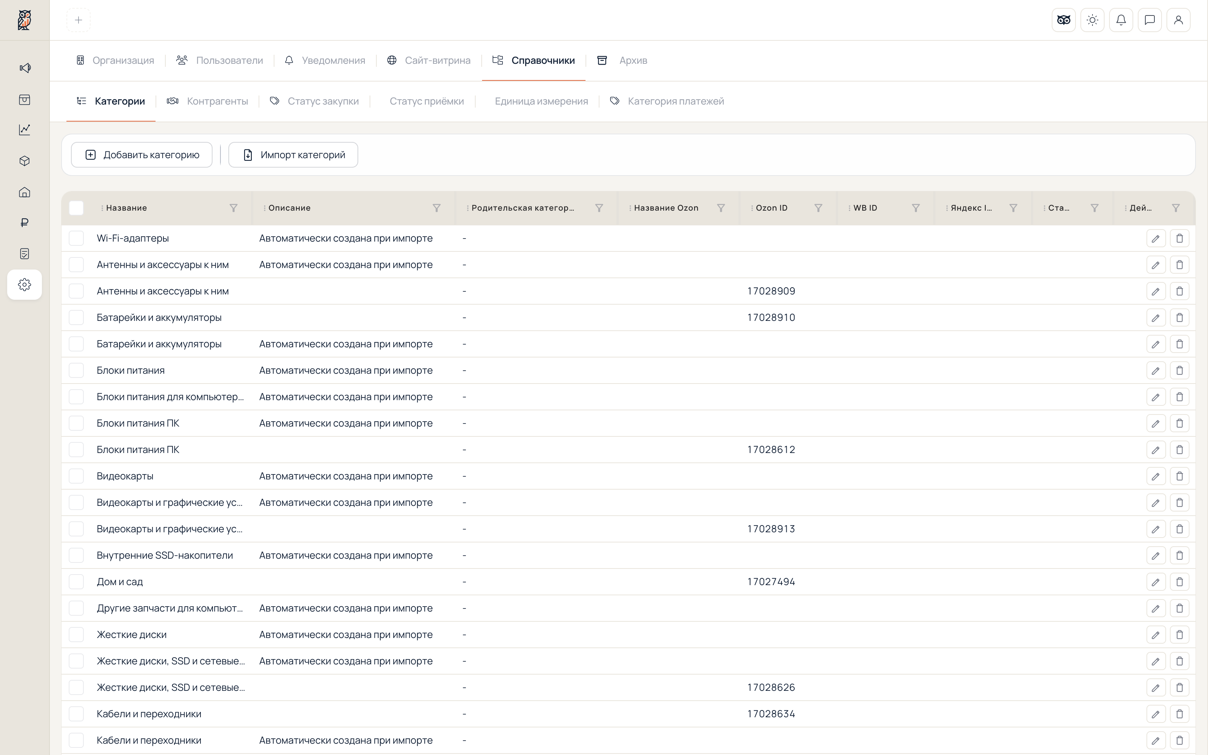
Task: Toggle the light theme sun icon
Action: 1092,20
